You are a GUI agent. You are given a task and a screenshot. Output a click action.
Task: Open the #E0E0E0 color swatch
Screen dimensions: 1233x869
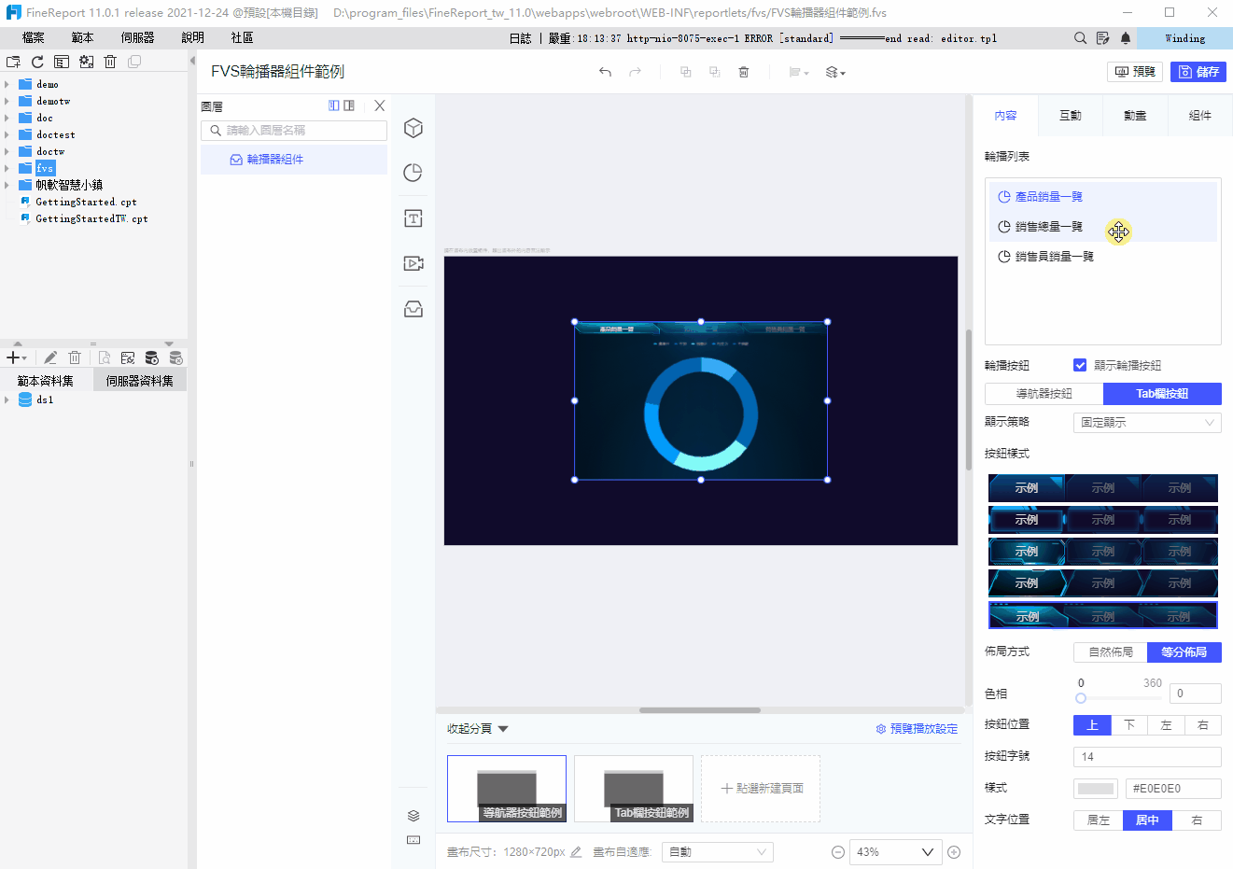point(1096,789)
